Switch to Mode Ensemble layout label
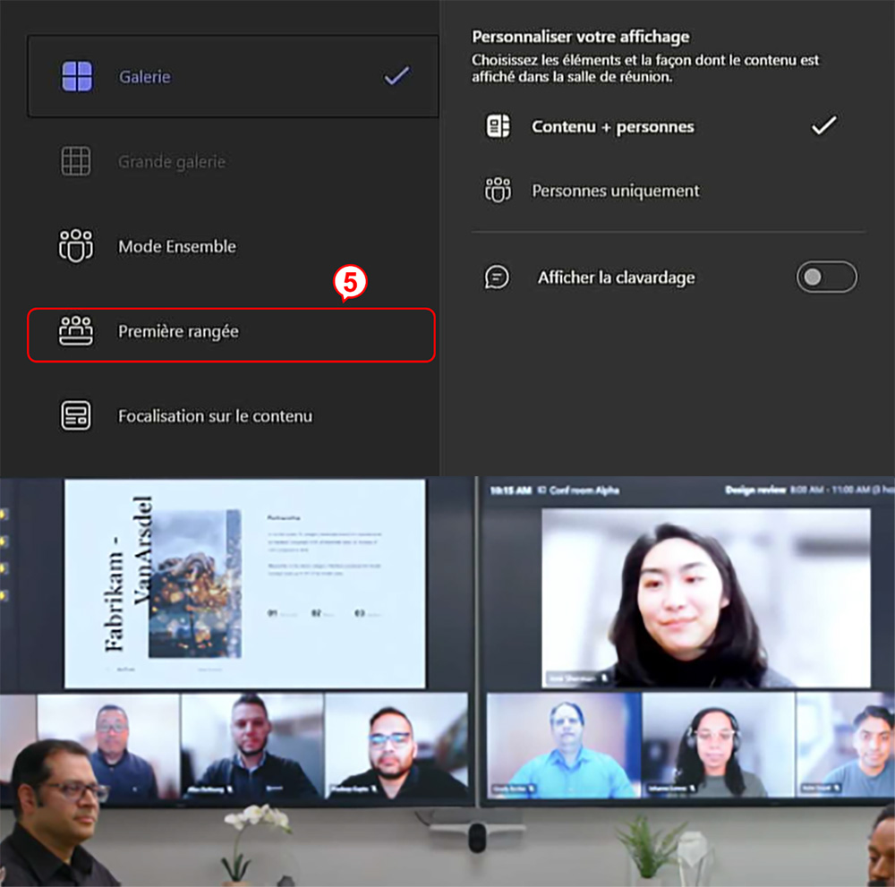Image resolution: width=895 pixels, height=887 pixels. [x=177, y=247]
